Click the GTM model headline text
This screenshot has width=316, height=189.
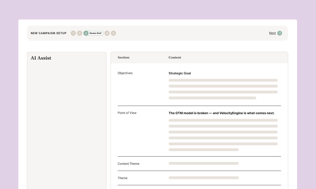click(x=222, y=113)
